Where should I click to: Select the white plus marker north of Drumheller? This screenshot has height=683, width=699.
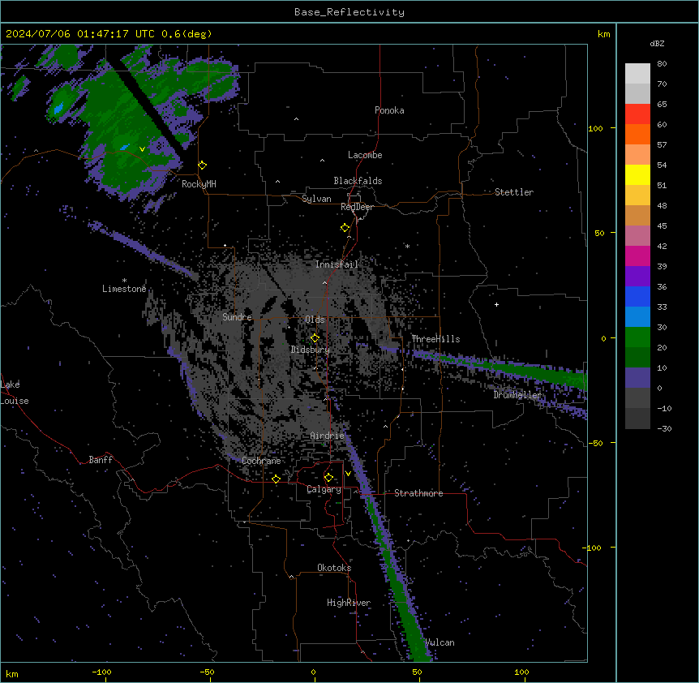pos(496,304)
